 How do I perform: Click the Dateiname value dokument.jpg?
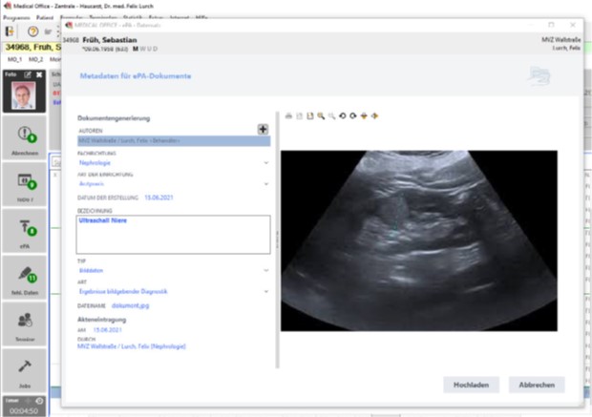(130, 305)
